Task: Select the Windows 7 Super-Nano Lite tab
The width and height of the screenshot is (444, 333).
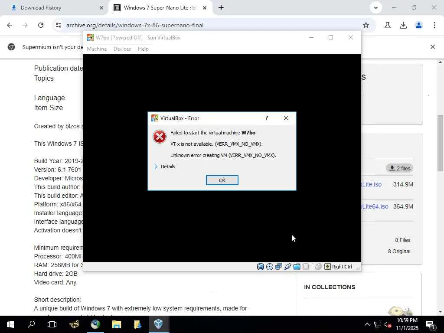Action: (160, 8)
